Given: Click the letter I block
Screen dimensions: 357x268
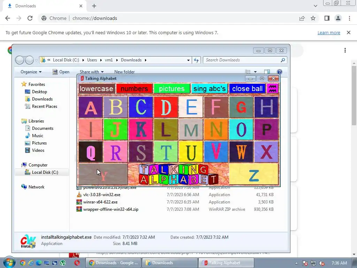Looking at the screenshot, I should coord(90,129).
